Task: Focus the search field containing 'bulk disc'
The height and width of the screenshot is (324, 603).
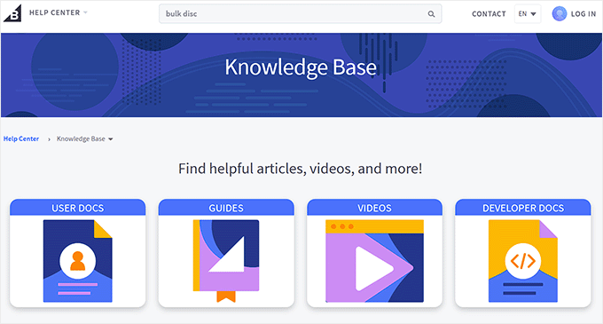Action: 300,14
